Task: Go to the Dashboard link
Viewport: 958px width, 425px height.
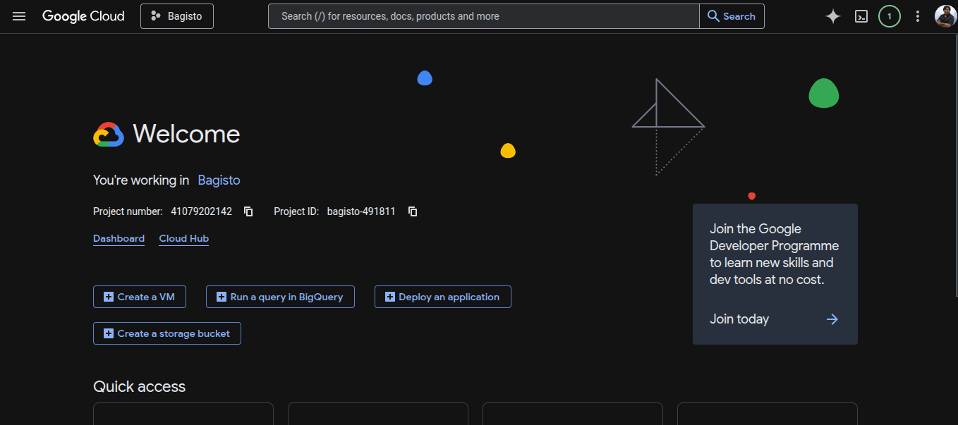Action: (x=119, y=239)
